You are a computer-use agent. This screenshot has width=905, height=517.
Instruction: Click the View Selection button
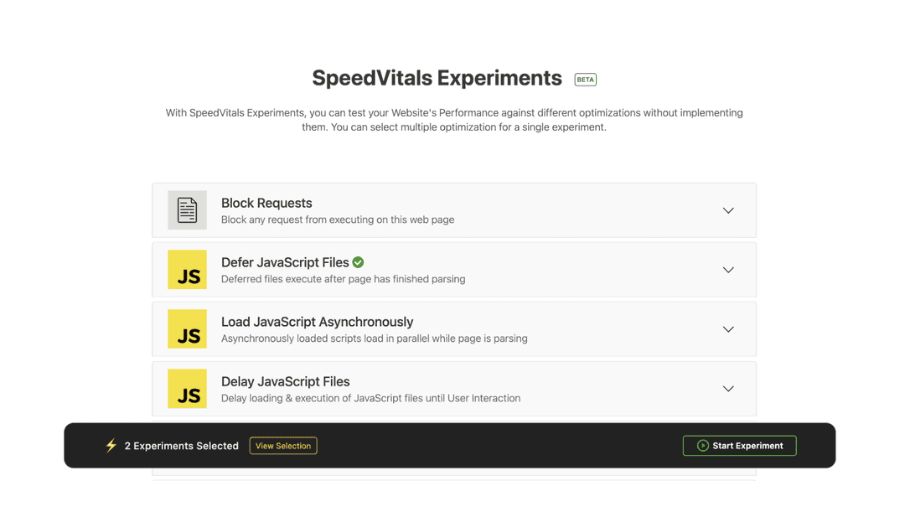[x=283, y=445]
